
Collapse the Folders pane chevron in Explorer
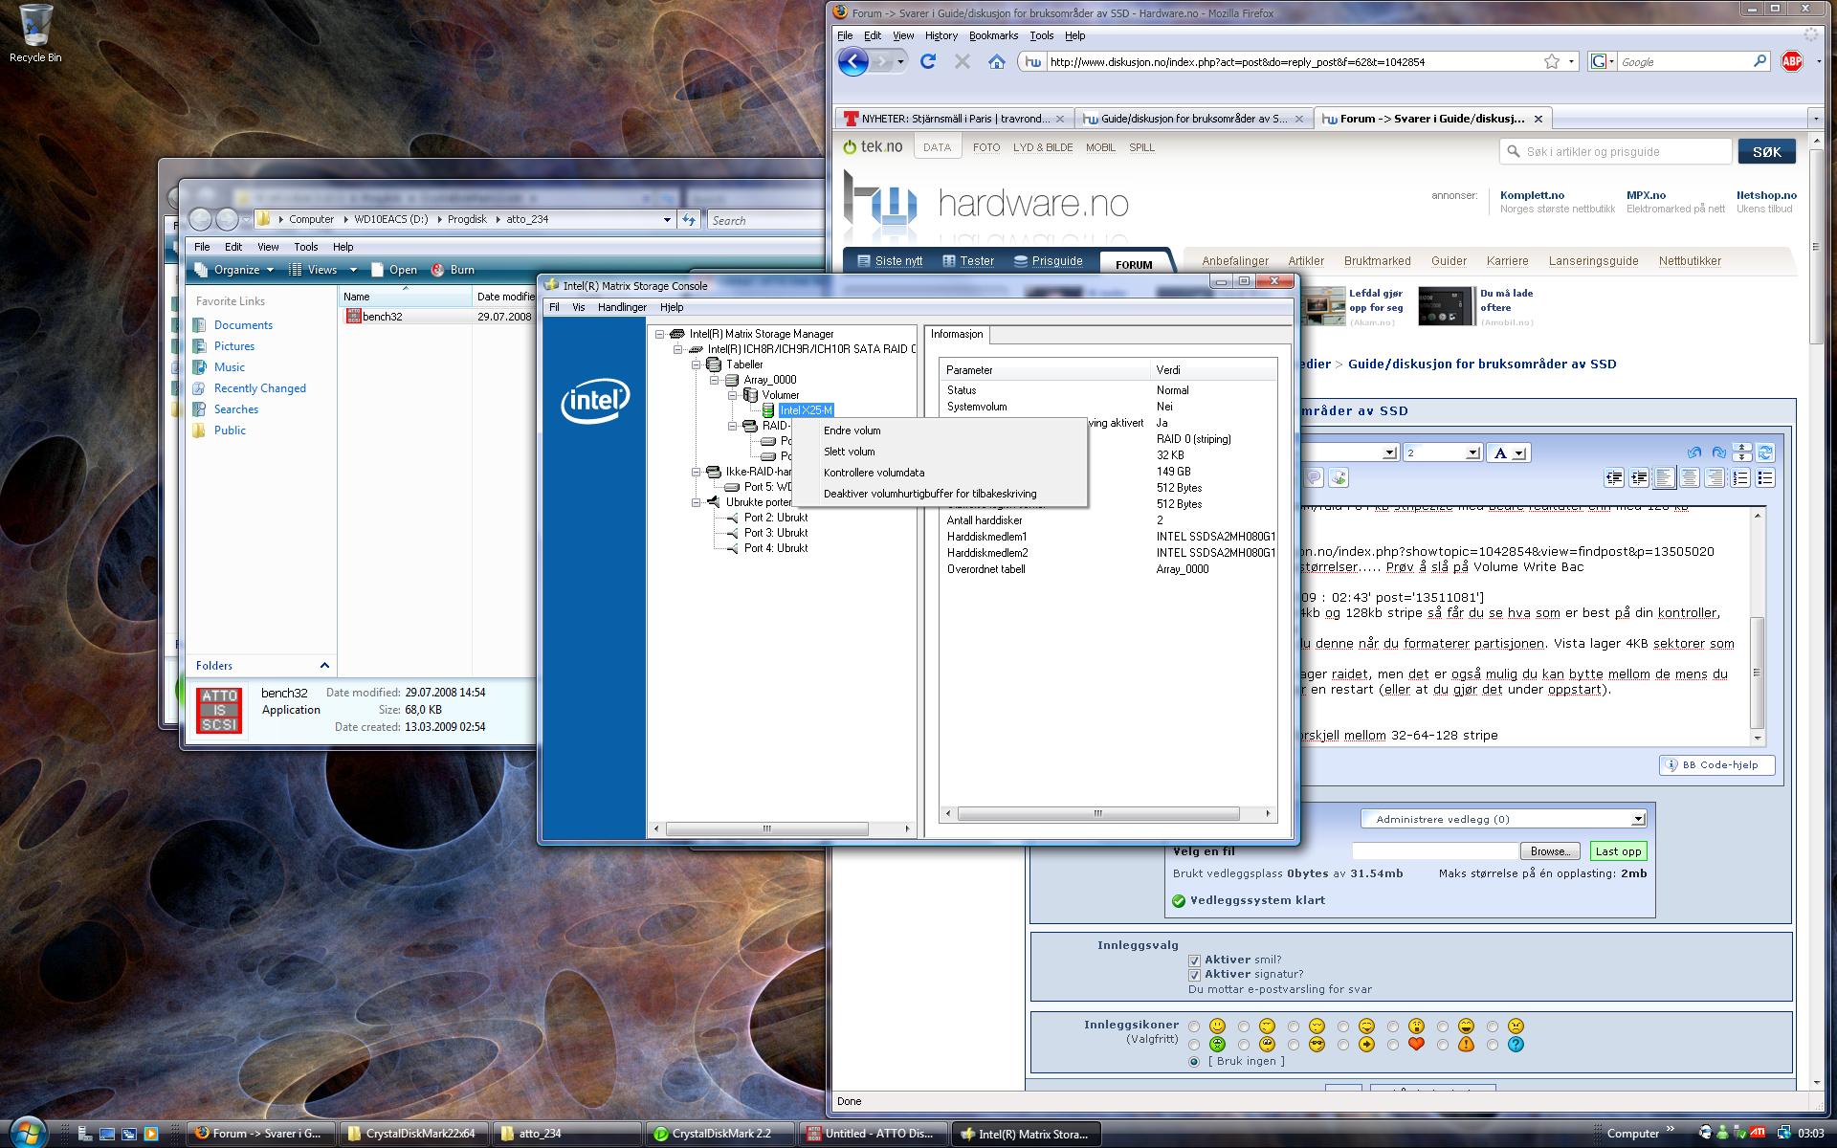pyautogui.click(x=324, y=666)
